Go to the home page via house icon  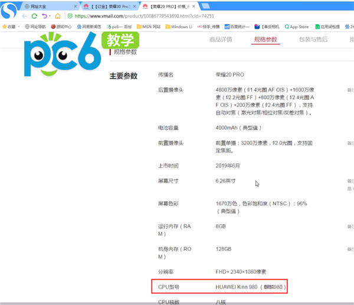(x=58, y=16)
